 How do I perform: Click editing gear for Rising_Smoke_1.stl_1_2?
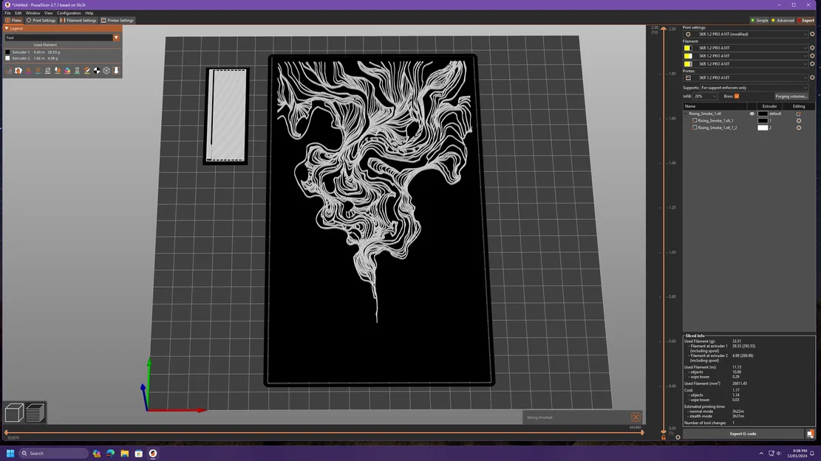pyautogui.click(x=799, y=128)
